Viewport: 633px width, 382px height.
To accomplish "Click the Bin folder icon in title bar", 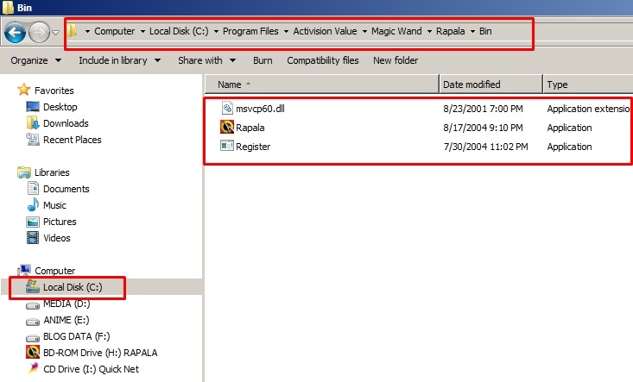I will click(x=8, y=7).
